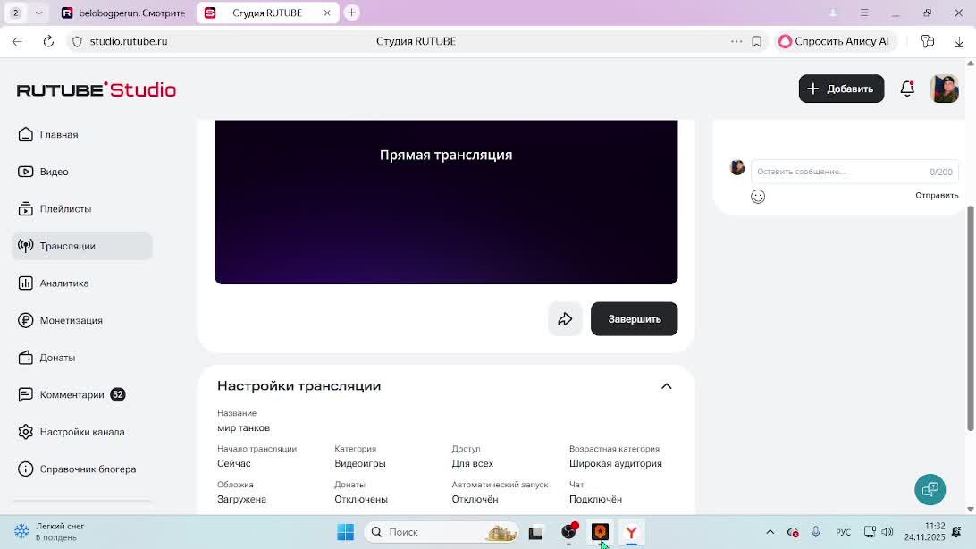Open Windows Start menu

click(346, 532)
